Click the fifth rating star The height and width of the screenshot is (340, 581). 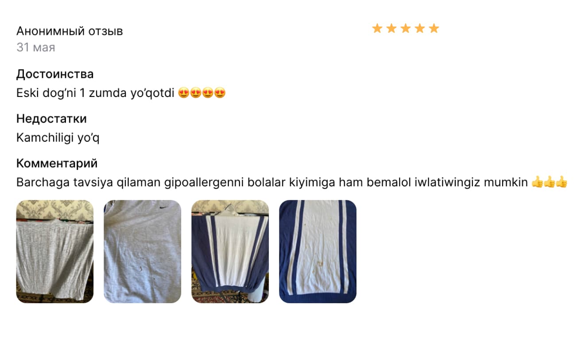pyautogui.click(x=434, y=28)
